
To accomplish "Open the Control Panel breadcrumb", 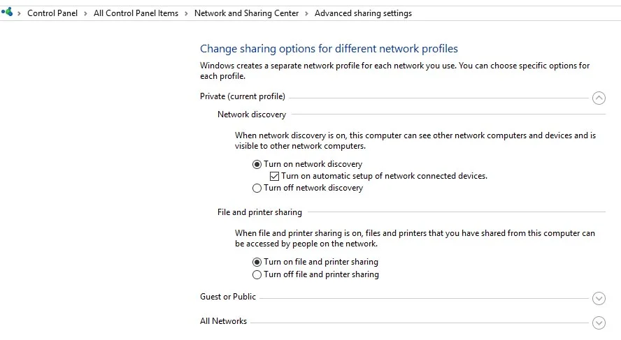I will click(52, 13).
